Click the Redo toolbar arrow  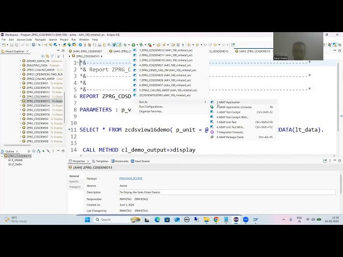(27, 45)
